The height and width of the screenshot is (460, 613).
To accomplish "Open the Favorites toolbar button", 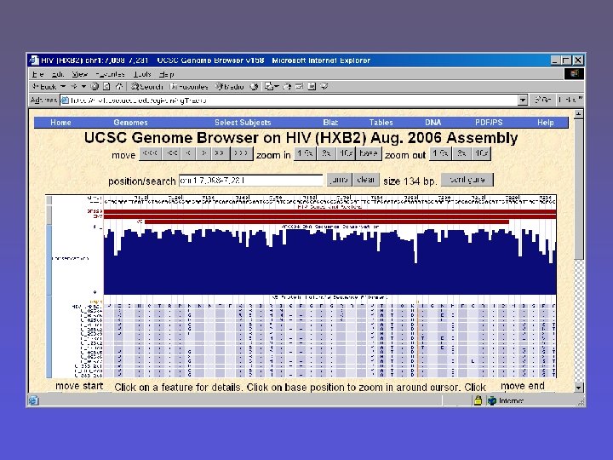I will coord(189,86).
